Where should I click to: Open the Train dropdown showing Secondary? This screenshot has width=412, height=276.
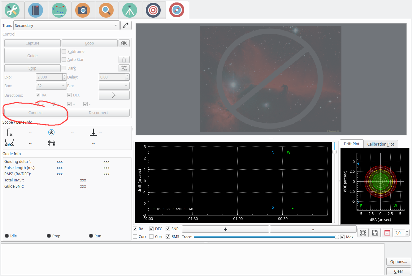[66, 26]
